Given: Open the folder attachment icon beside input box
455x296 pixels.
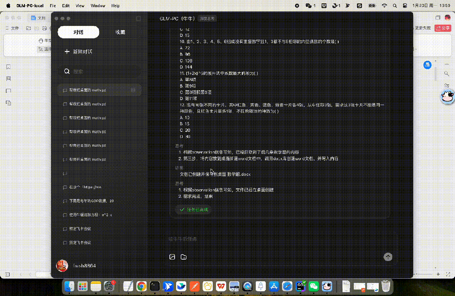Looking at the screenshot, I should [183, 256].
